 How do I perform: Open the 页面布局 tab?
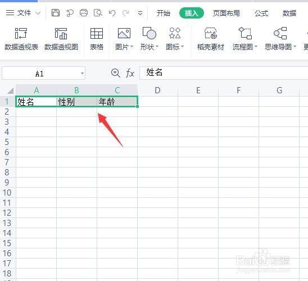coord(227,13)
